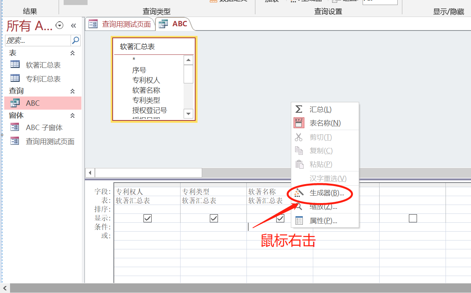This screenshot has height=293, width=471.
Task: Switch to the ABC query tab
Action: tap(174, 24)
